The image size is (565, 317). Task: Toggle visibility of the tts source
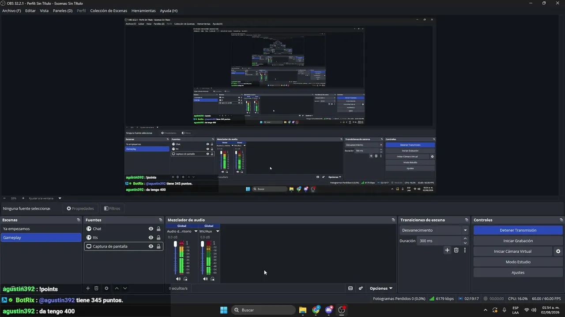click(x=151, y=238)
